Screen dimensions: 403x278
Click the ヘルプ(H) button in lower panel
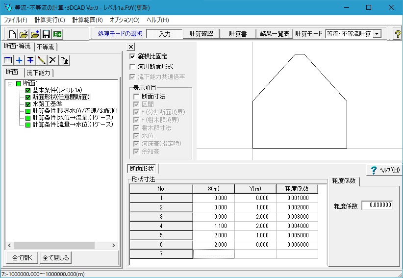pos(385,170)
